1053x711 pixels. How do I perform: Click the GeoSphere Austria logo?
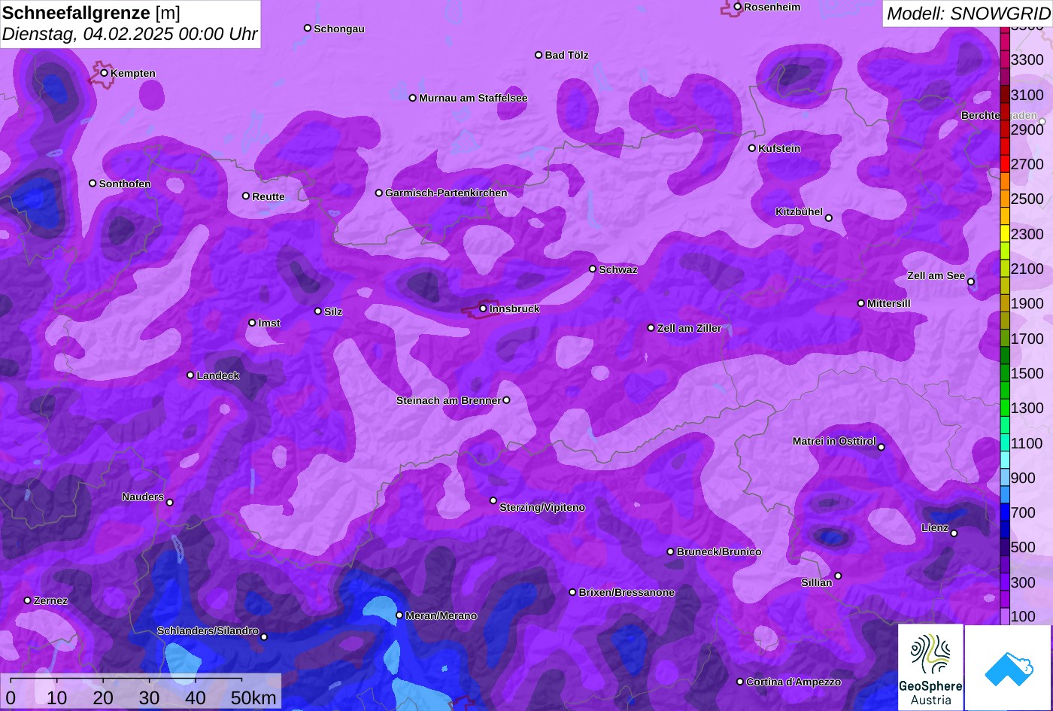point(930,667)
